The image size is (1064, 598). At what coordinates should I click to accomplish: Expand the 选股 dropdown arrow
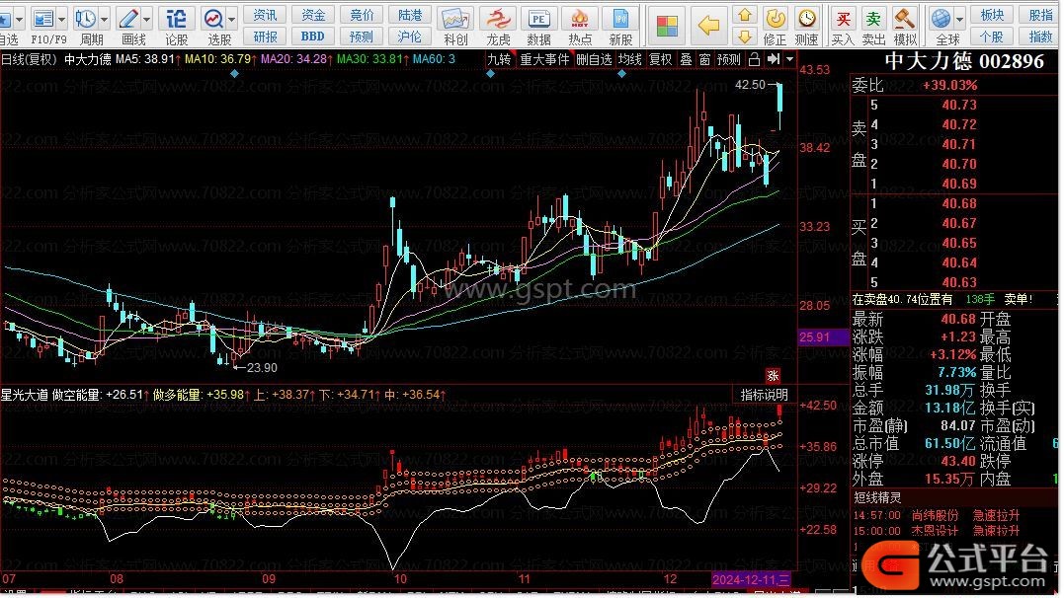coord(232,19)
